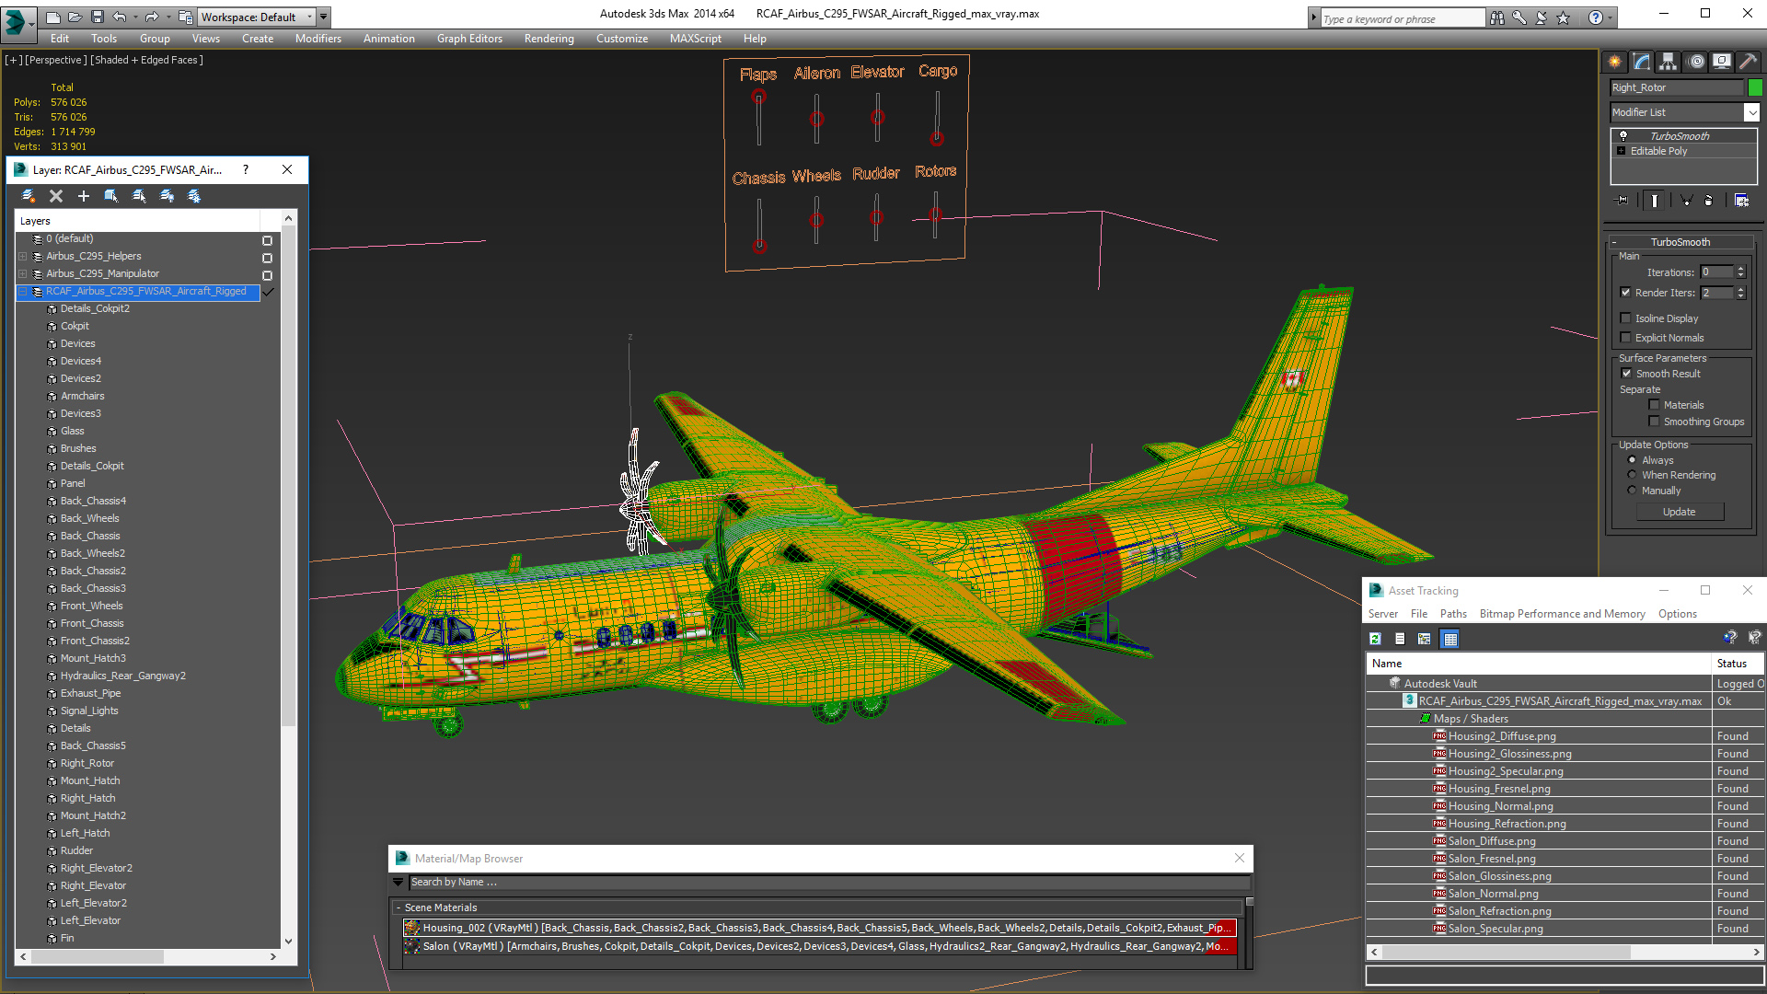Screen dimensions: 1767x994
Task: Select When Rendering update radio button
Action: click(1633, 475)
